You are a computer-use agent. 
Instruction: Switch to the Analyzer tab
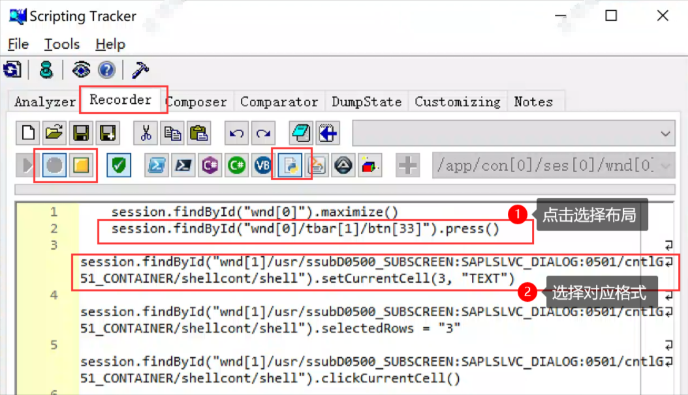pyautogui.click(x=45, y=102)
